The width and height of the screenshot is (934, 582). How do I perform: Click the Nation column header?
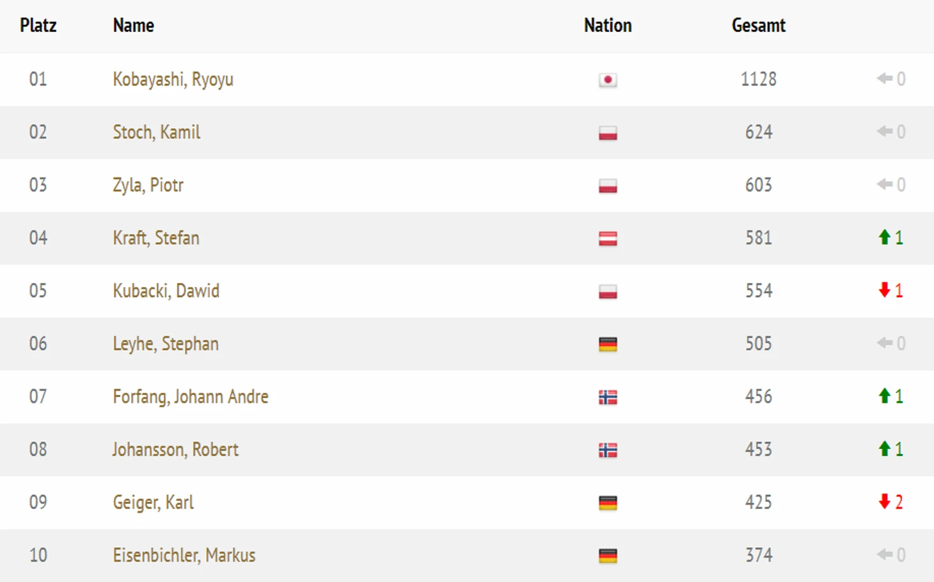(608, 26)
